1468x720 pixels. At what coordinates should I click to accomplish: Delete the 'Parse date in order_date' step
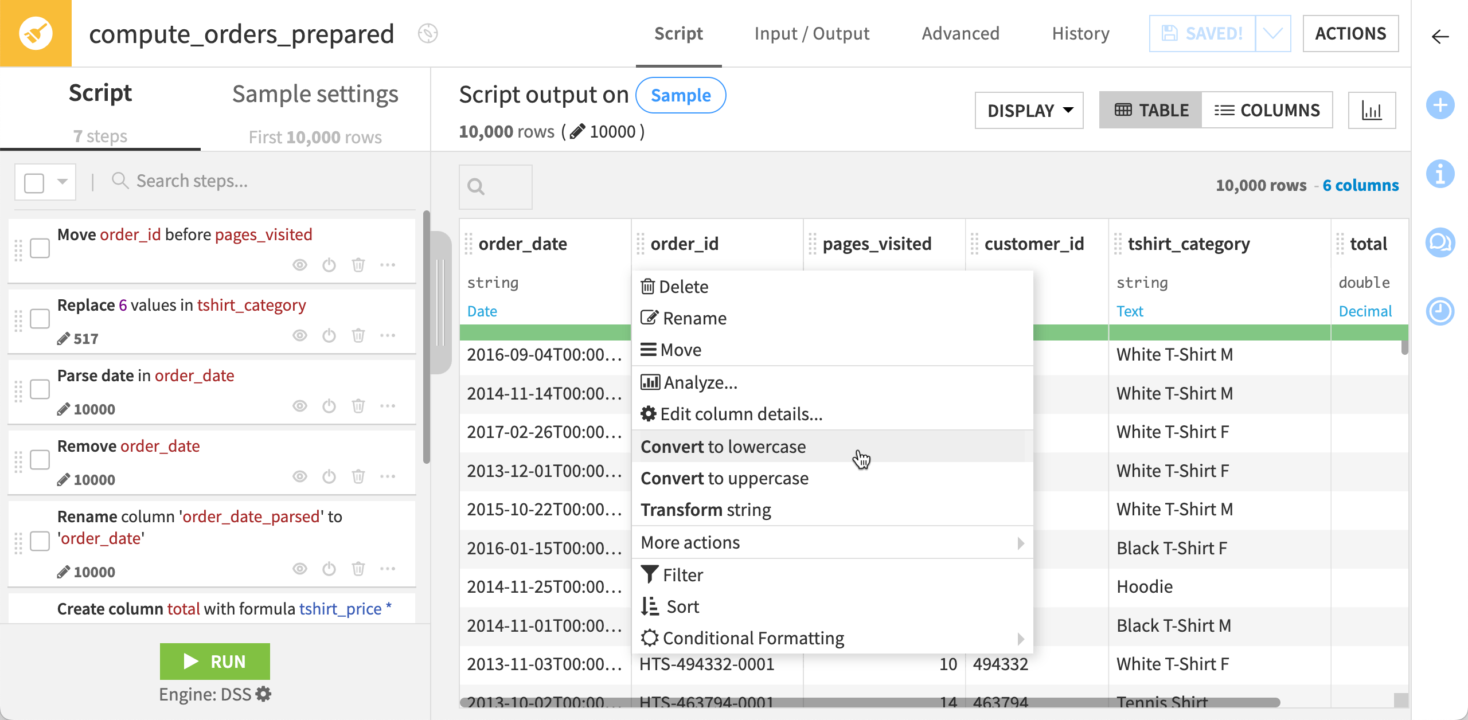click(358, 406)
